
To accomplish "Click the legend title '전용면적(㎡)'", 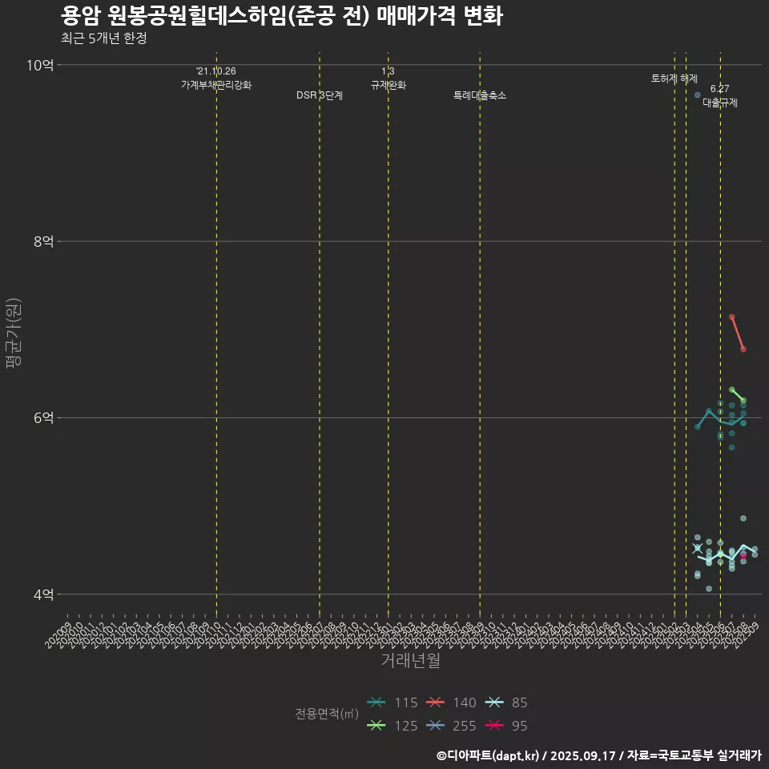I will coord(327,714).
